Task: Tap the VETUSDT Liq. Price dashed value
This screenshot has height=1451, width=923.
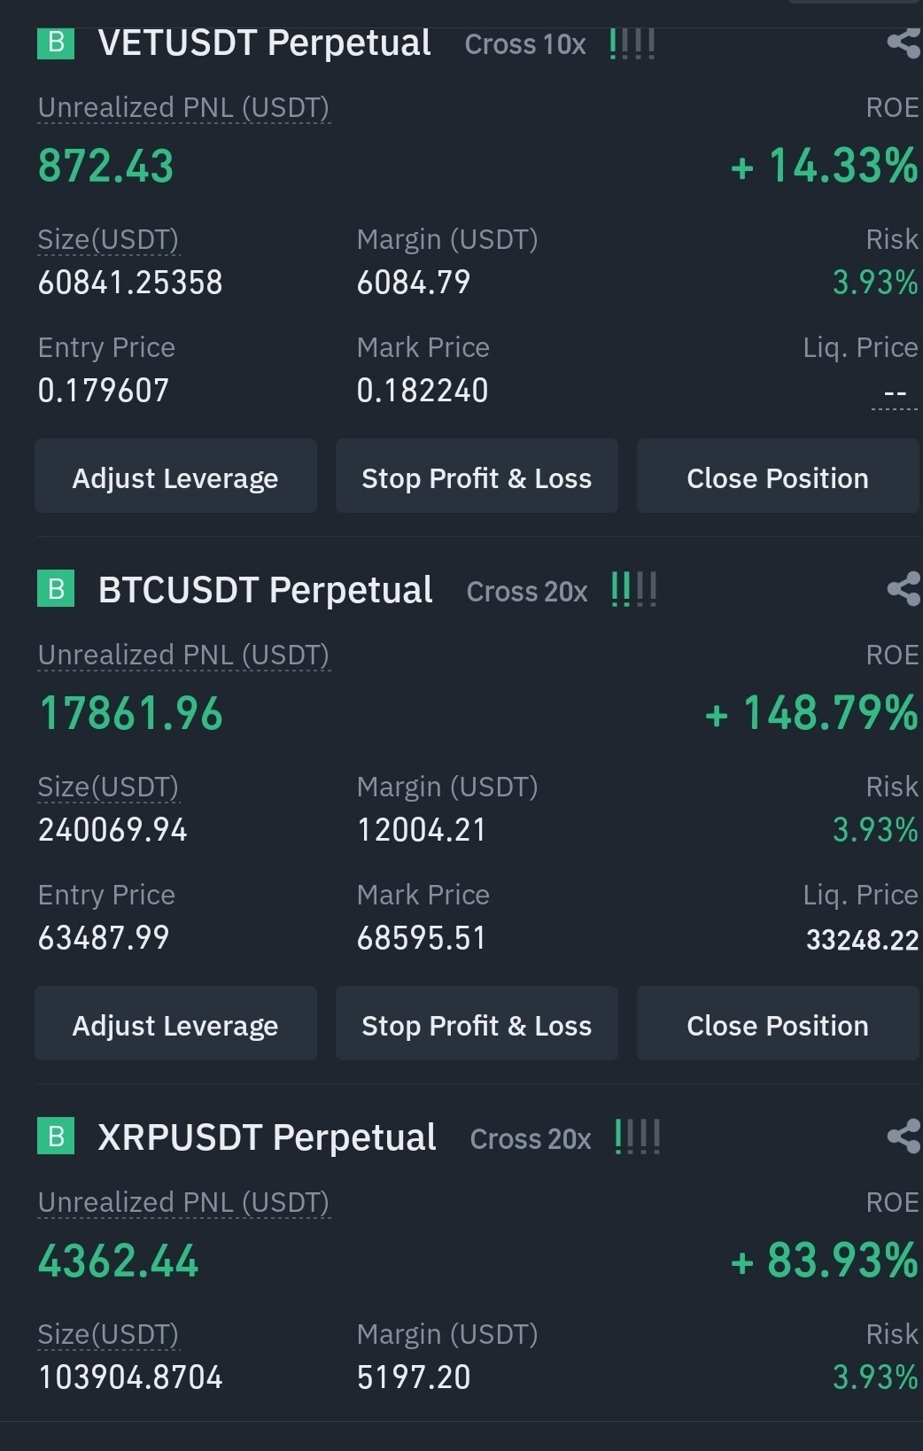Action: (x=895, y=393)
